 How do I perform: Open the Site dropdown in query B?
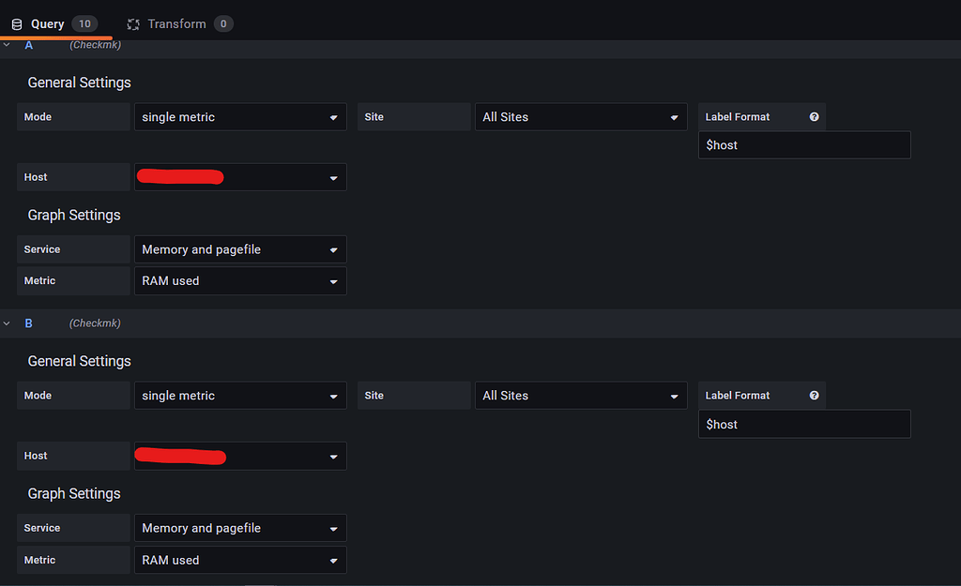point(580,395)
